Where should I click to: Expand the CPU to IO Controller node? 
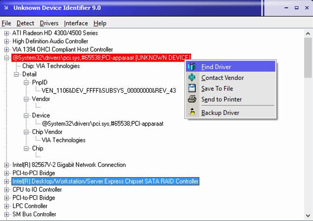(x=7, y=190)
